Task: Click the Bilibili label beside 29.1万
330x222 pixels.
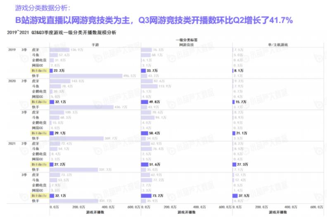Action: [x=39, y=133]
